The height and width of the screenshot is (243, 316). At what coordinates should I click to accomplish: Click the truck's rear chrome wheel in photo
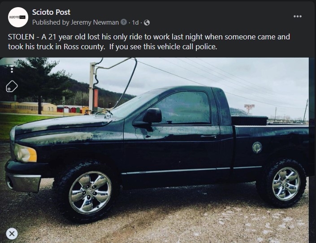[286, 184]
